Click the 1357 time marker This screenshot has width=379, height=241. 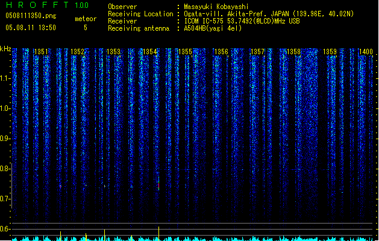click(257, 51)
